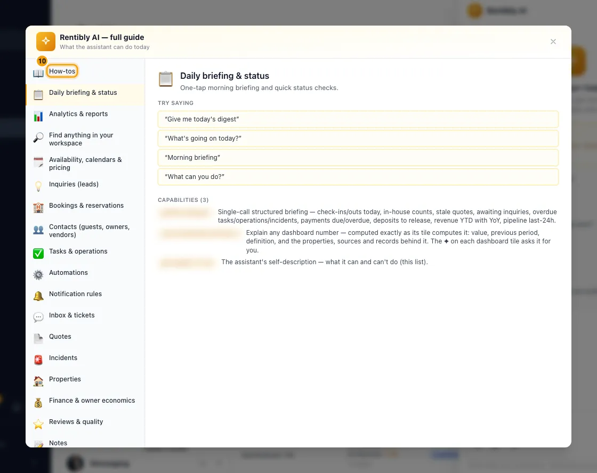Open Find anything in your workspace

(x=85, y=139)
